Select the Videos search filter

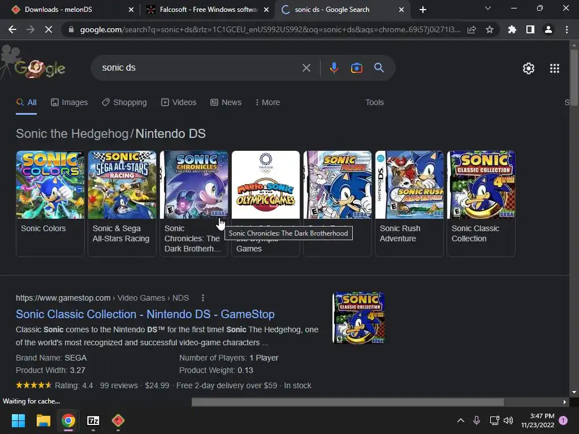179,103
